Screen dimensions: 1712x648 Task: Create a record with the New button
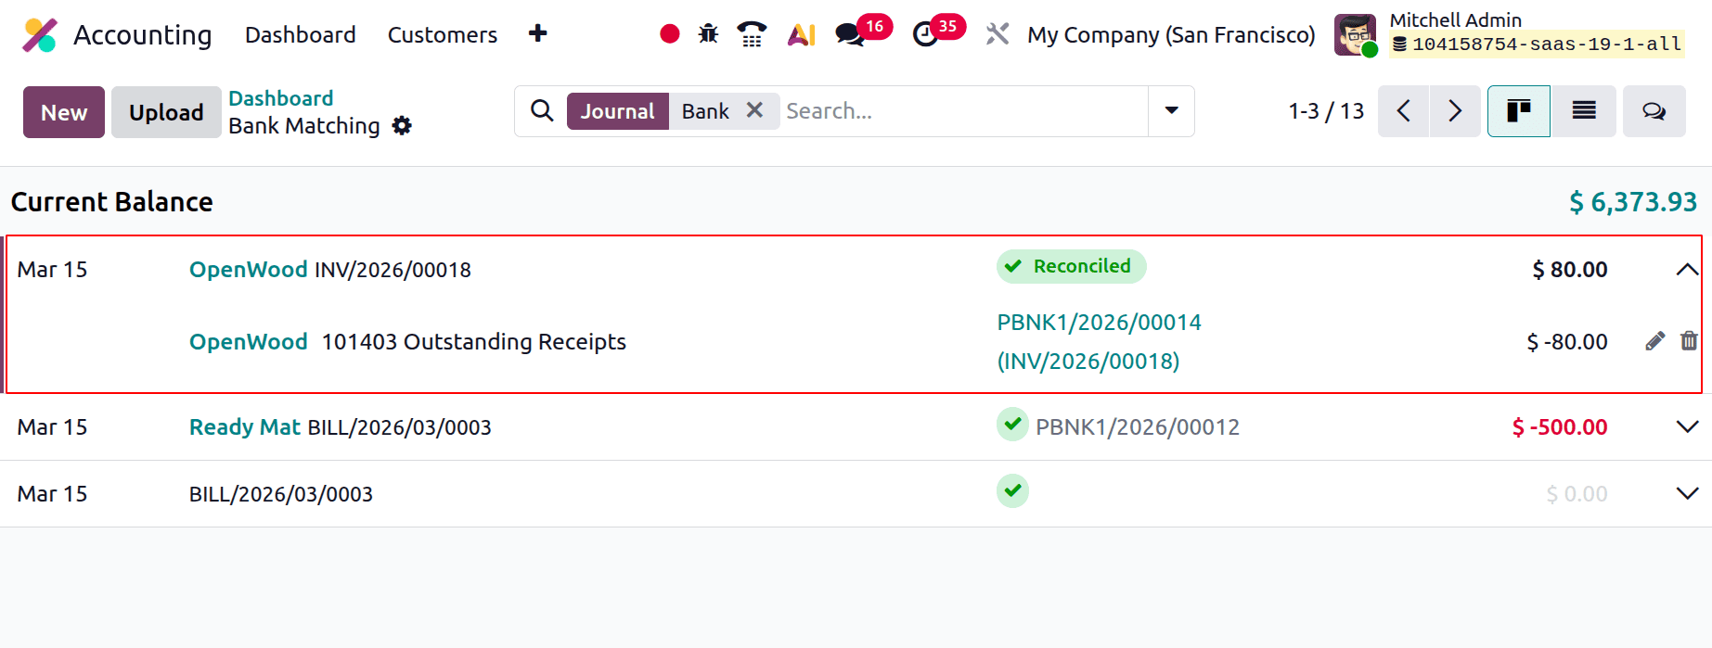point(63,111)
